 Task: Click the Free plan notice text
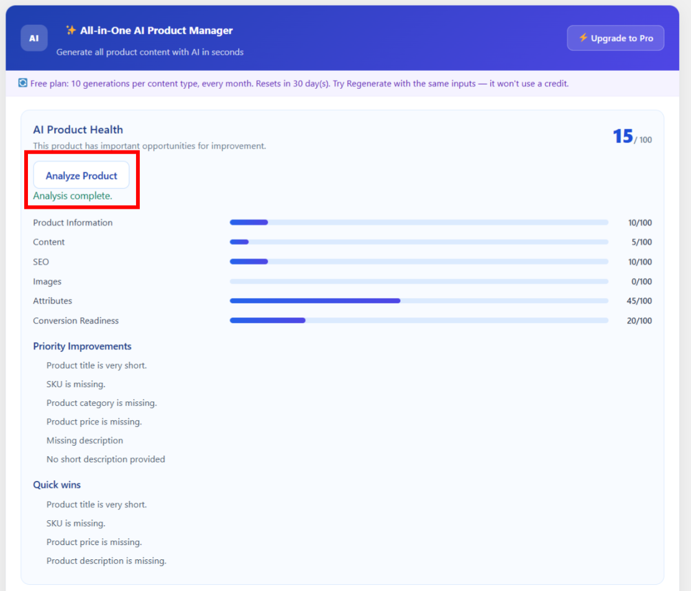pyautogui.click(x=300, y=83)
